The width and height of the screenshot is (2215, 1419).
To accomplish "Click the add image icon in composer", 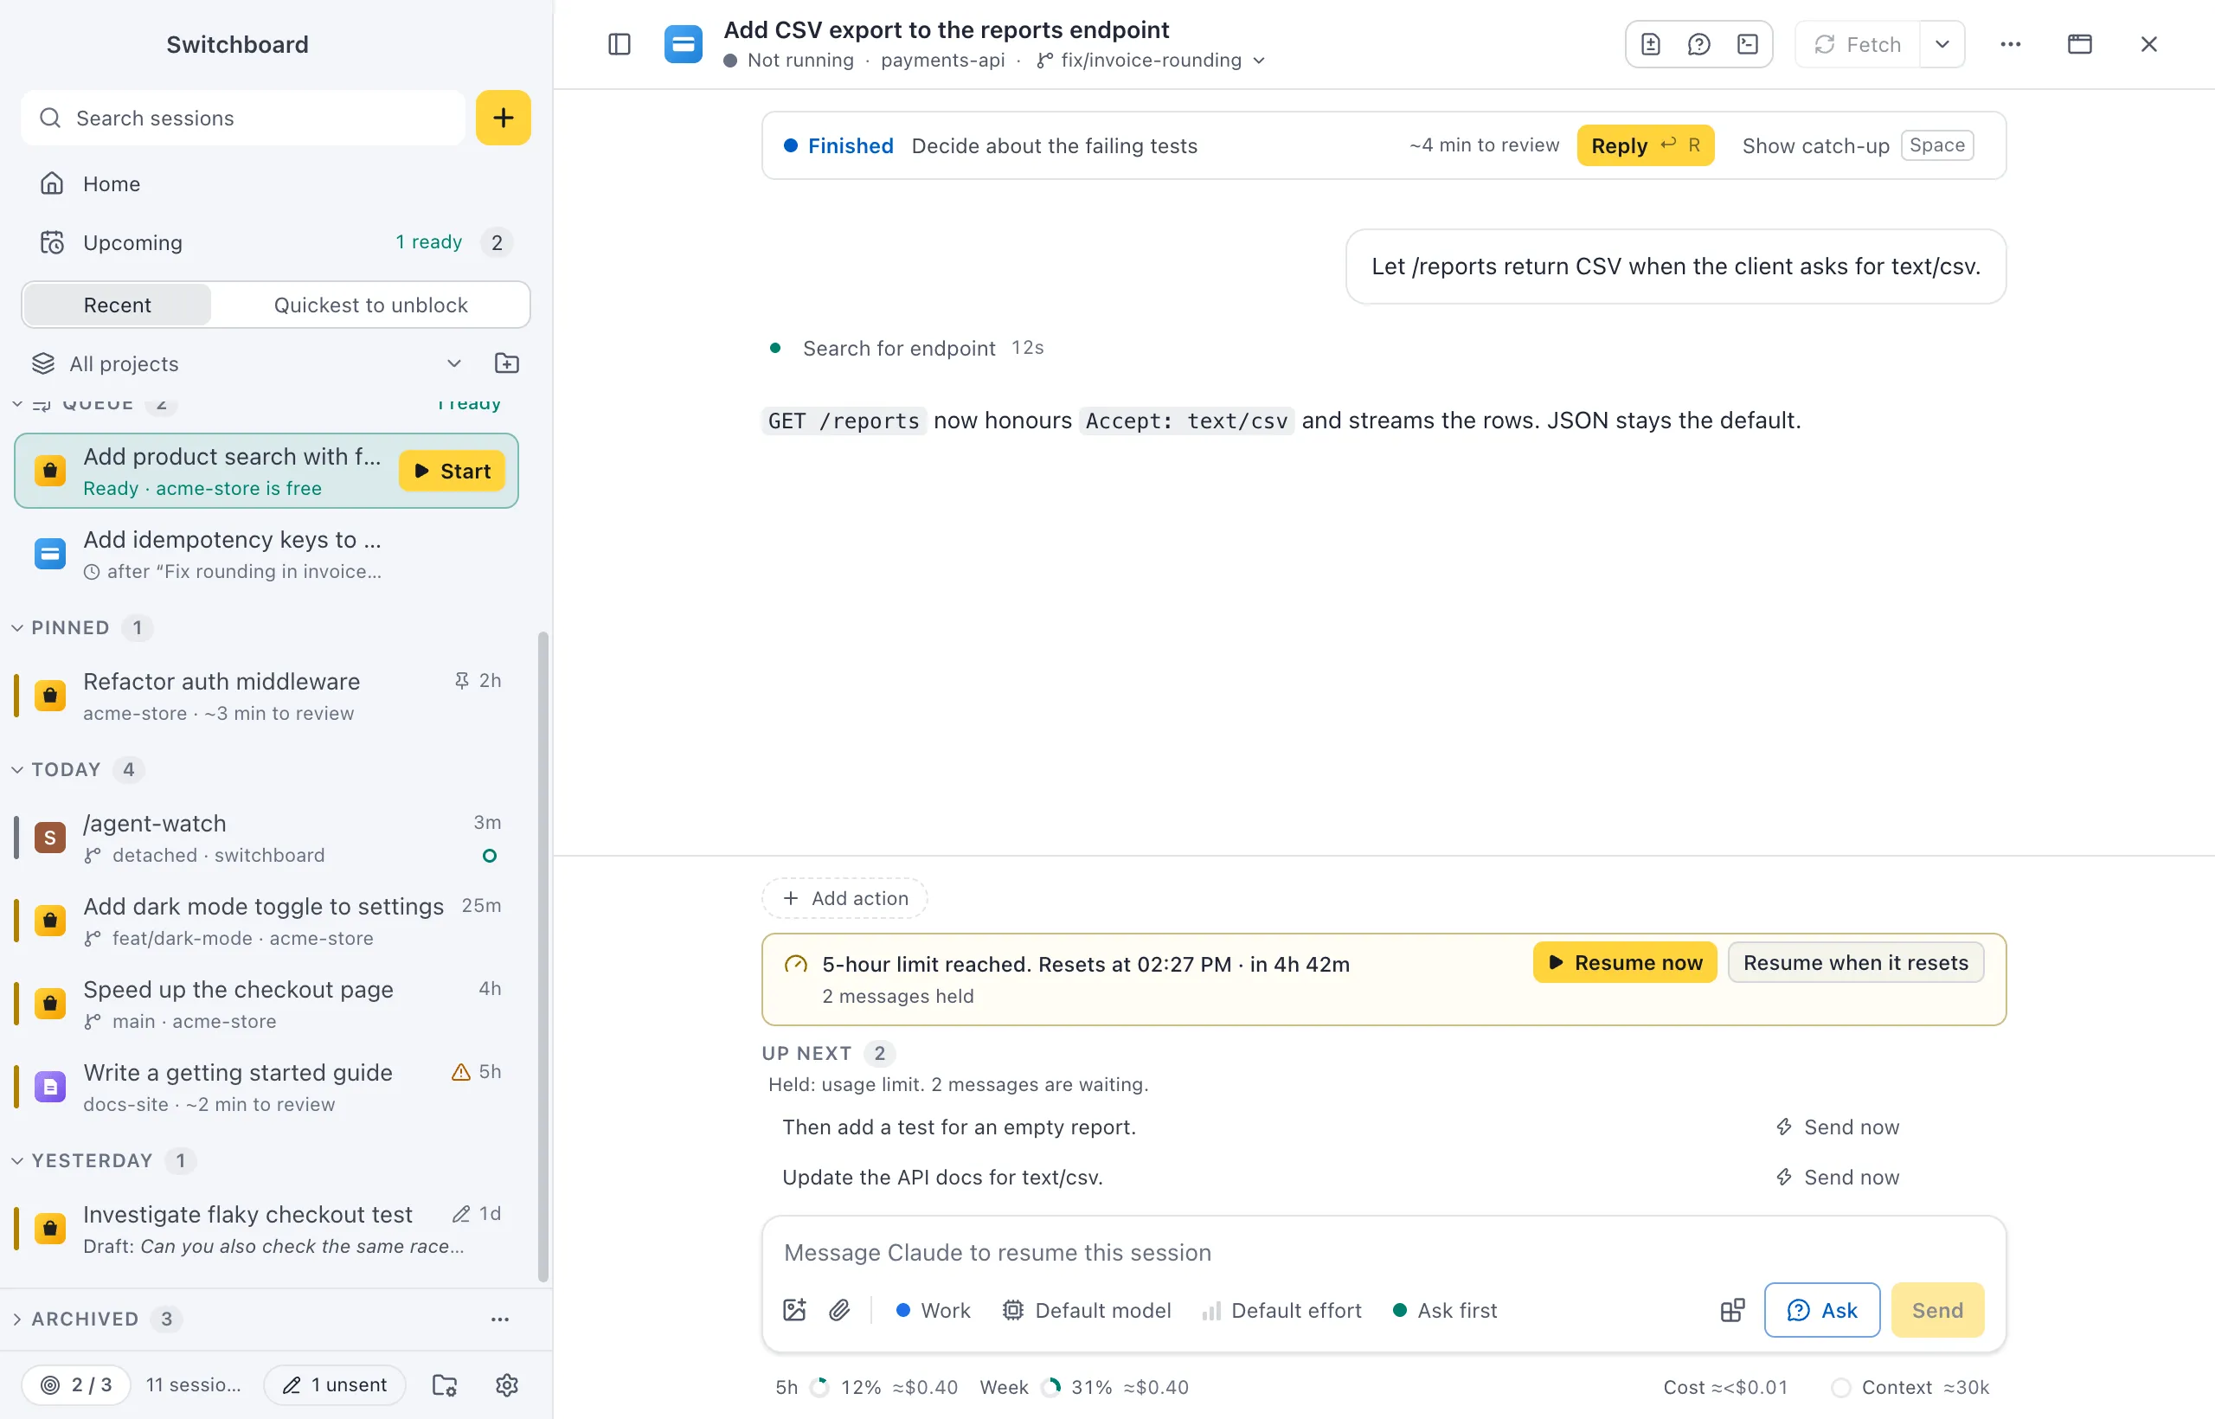I will [794, 1310].
